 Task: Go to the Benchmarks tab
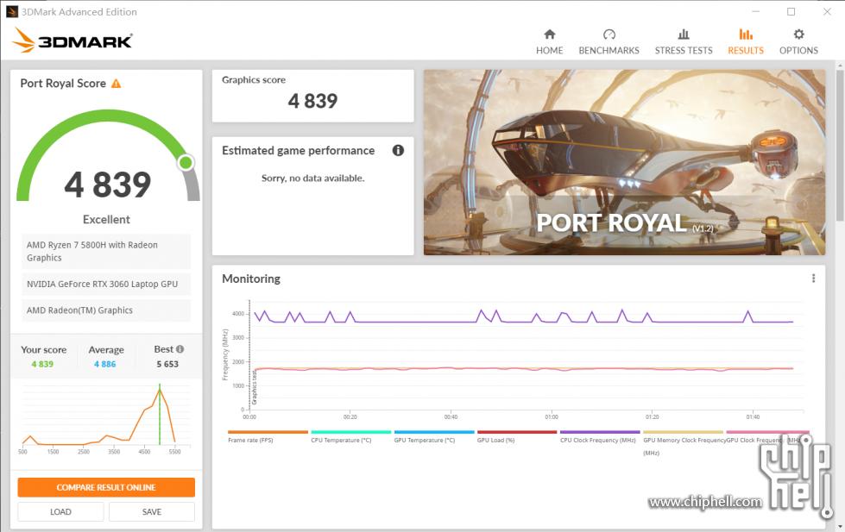tap(609, 42)
